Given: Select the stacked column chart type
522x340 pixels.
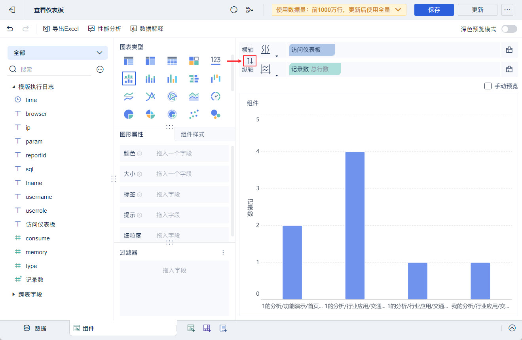Looking at the screenshot, I should [x=150, y=78].
